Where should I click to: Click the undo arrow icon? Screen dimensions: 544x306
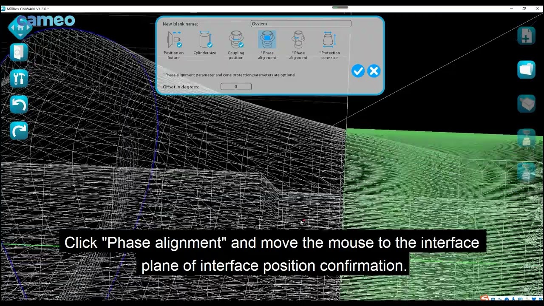coord(19,105)
